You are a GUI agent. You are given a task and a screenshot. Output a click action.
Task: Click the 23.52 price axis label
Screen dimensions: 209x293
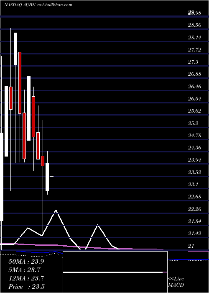click(x=195, y=172)
